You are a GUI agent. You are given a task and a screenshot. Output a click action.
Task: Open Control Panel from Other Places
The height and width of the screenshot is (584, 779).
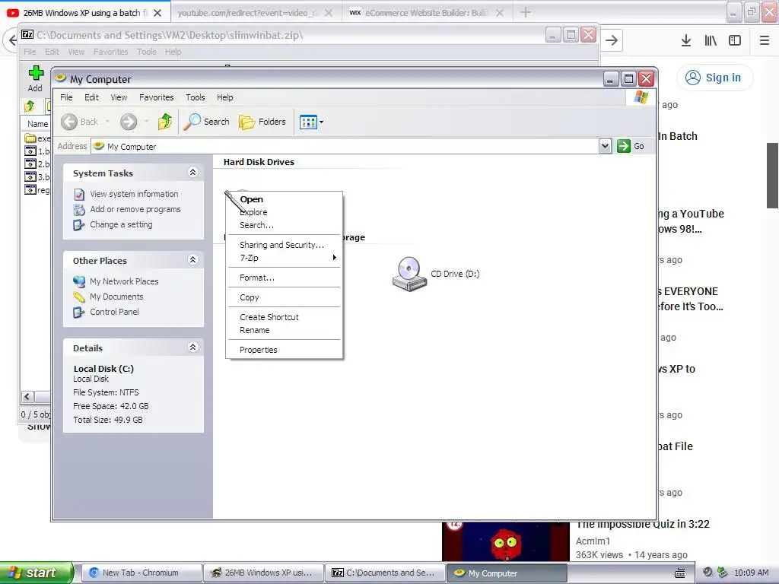[114, 312]
